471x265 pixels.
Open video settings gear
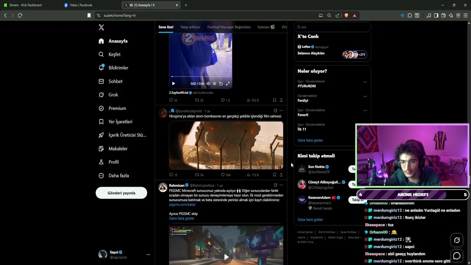click(x=215, y=84)
